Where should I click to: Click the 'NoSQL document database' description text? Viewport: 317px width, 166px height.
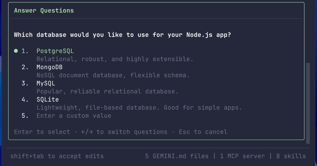point(113,75)
